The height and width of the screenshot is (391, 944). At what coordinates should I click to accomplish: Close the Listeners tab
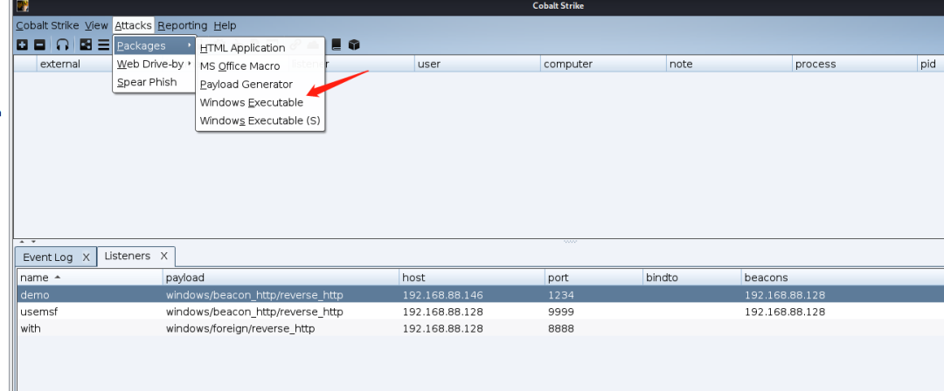(163, 256)
